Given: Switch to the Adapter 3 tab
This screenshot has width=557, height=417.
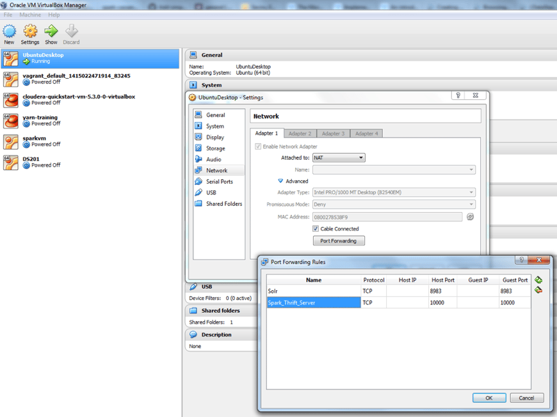Looking at the screenshot, I should tap(333, 134).
